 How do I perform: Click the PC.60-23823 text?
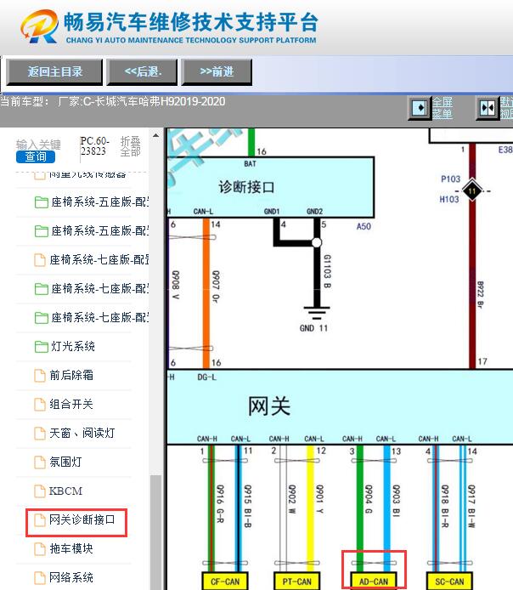pos(95,146)
